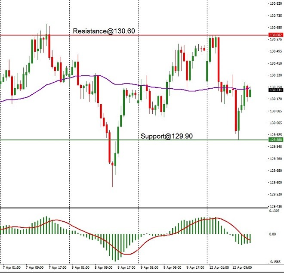Click the Support@129.90 label
Viewport: 284px width, 273px height.
[x=167, y=136]
